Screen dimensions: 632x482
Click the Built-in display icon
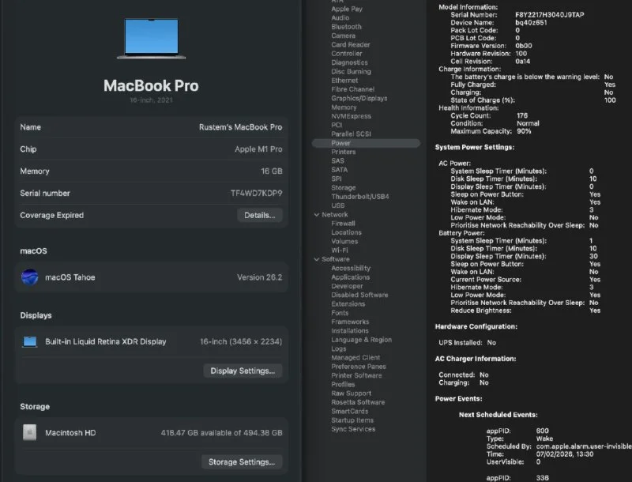(x=30, y=341)
